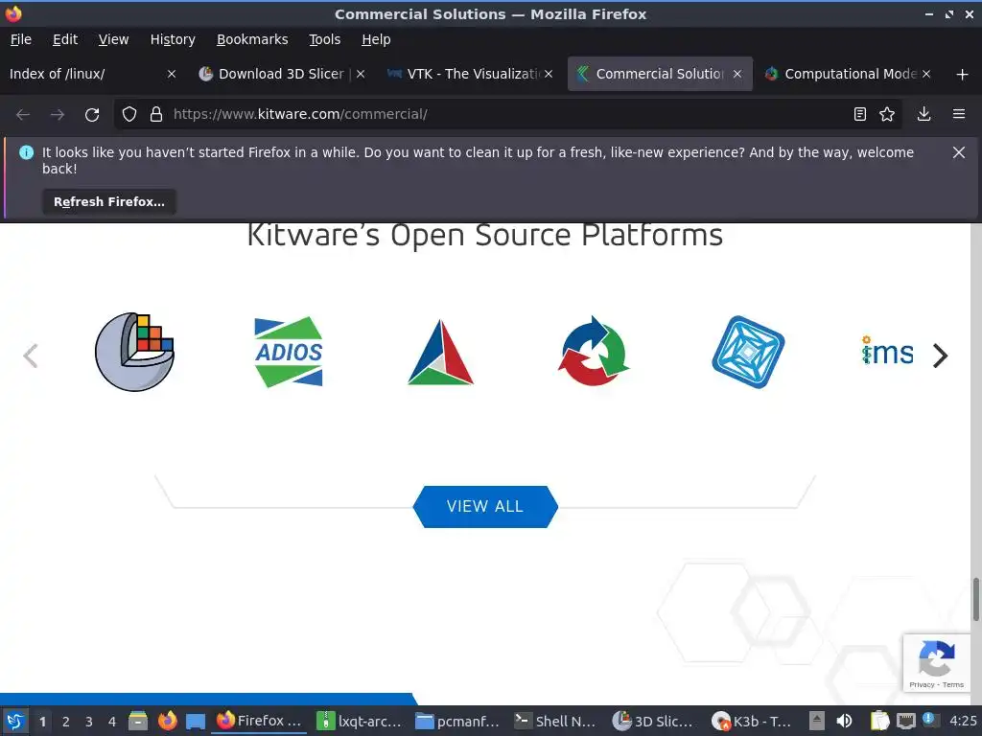This screenshot has height=736, width=982.
Task: Toggle reader view
Action: tap(860, 114)
